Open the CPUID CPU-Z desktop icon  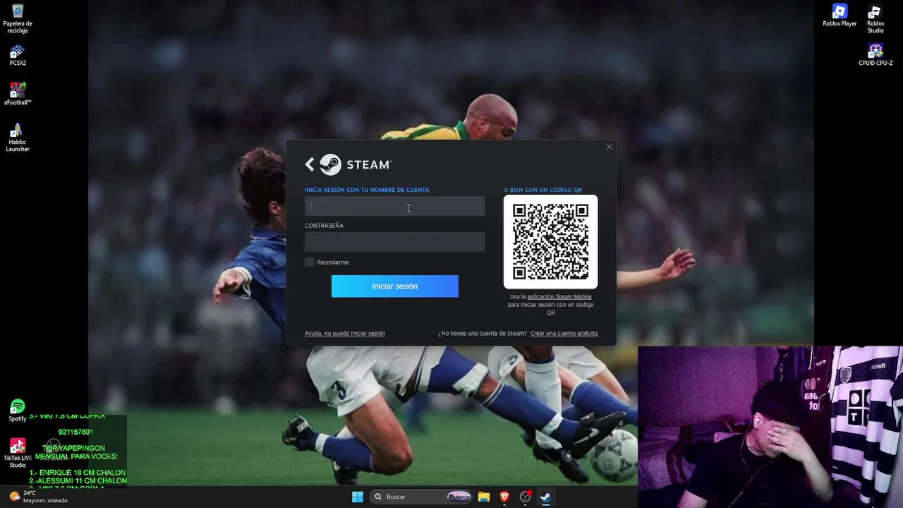coord(875,54)
